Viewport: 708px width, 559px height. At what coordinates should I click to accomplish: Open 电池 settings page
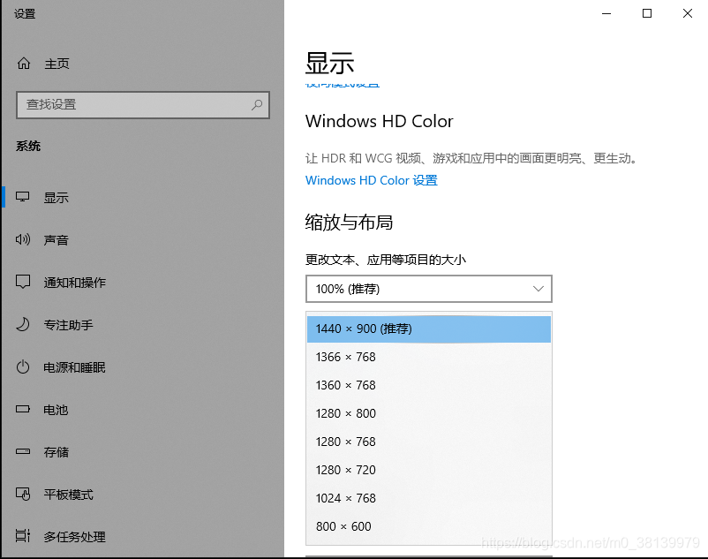[56, 410]
